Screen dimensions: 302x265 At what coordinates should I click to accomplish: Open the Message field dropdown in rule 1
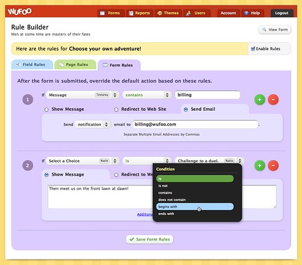(83, 95)
